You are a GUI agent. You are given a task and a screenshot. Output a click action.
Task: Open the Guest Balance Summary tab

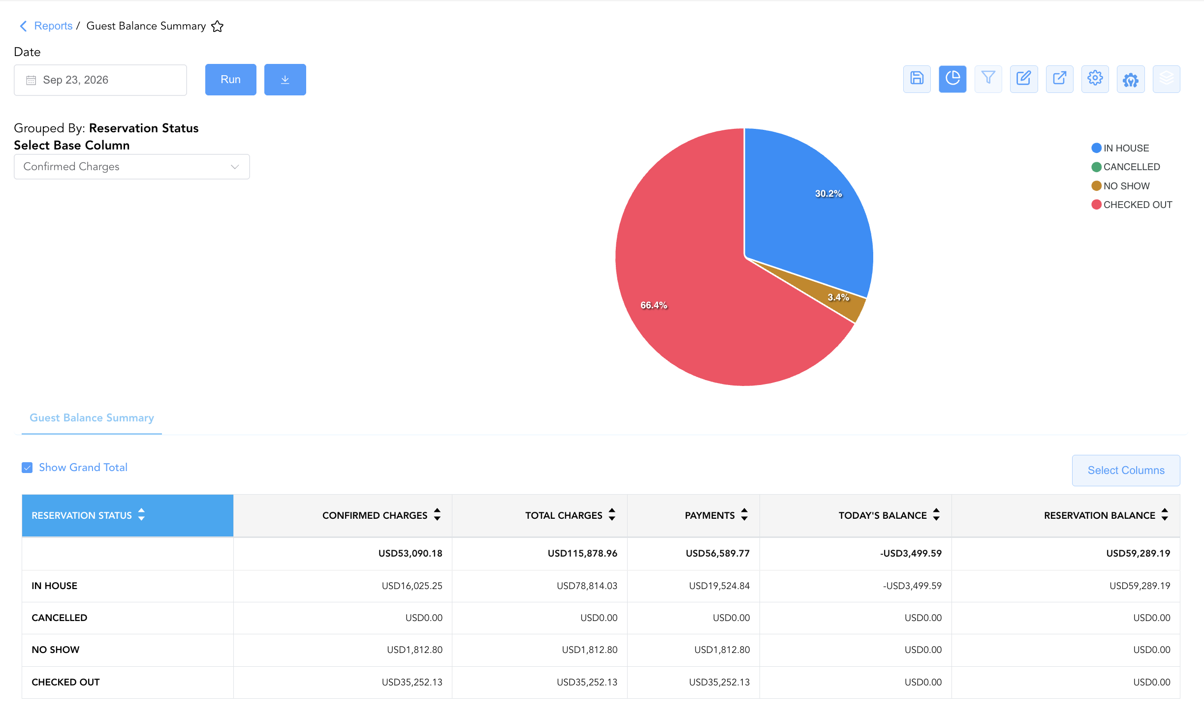92,418
